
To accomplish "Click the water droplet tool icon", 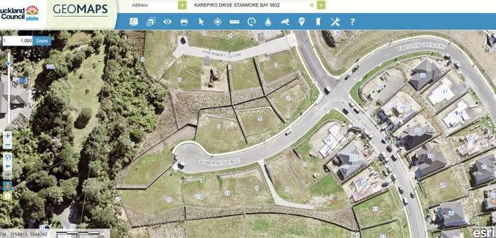I will pyautogui.click(x=268, y=21).
